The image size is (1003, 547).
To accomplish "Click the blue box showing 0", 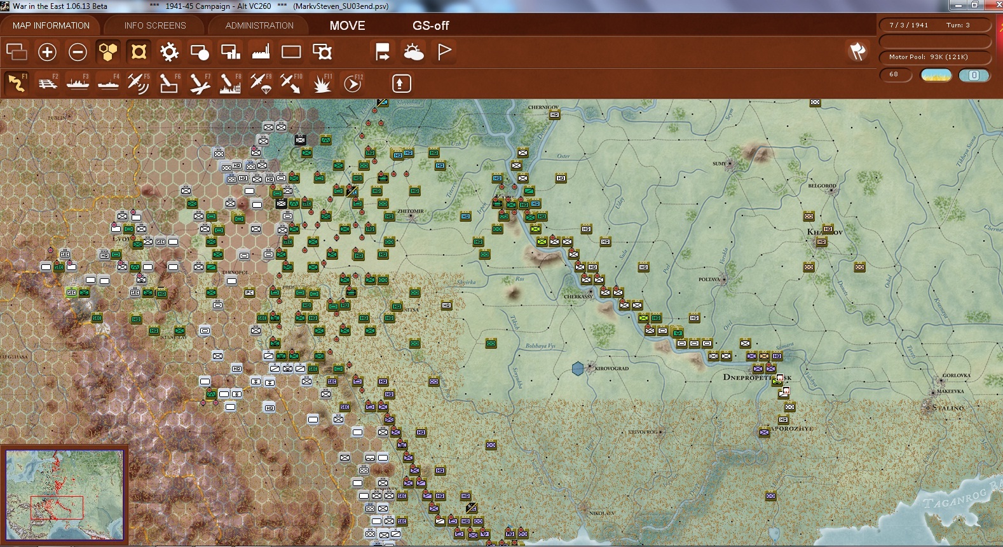I will point(974,75).
